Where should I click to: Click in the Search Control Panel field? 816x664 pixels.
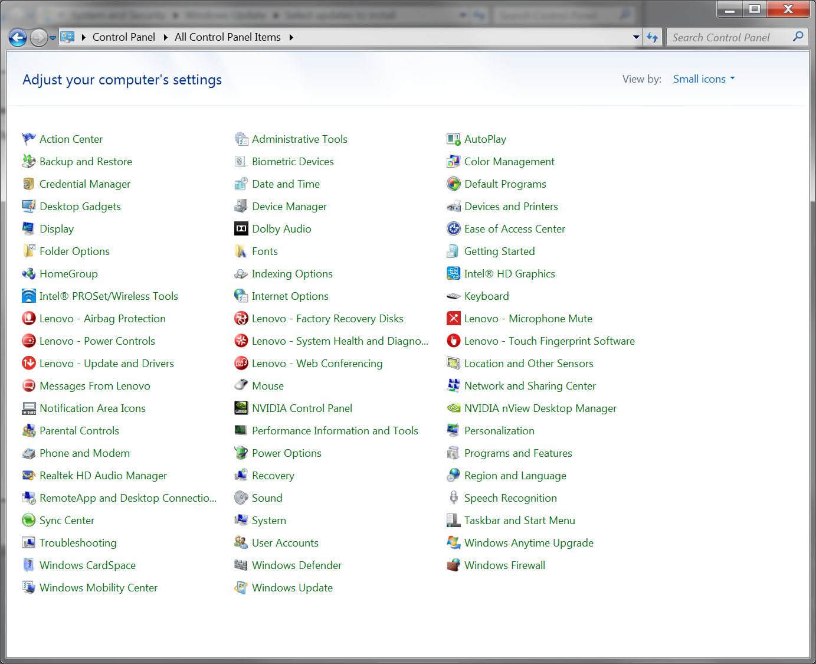point(729,38)
